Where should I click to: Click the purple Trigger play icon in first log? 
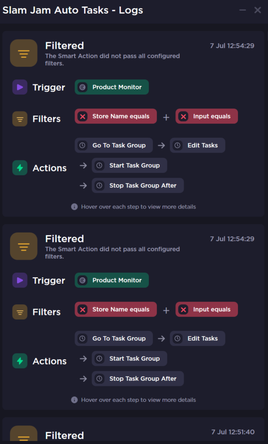tap(20, 87)
